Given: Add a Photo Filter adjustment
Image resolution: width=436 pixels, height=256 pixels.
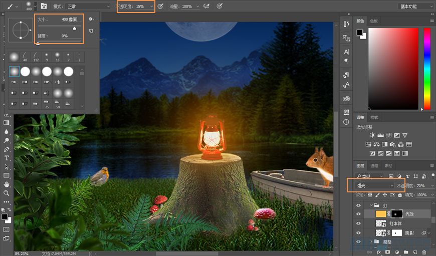Looking at the screenshot, I should tap(392, 144).
